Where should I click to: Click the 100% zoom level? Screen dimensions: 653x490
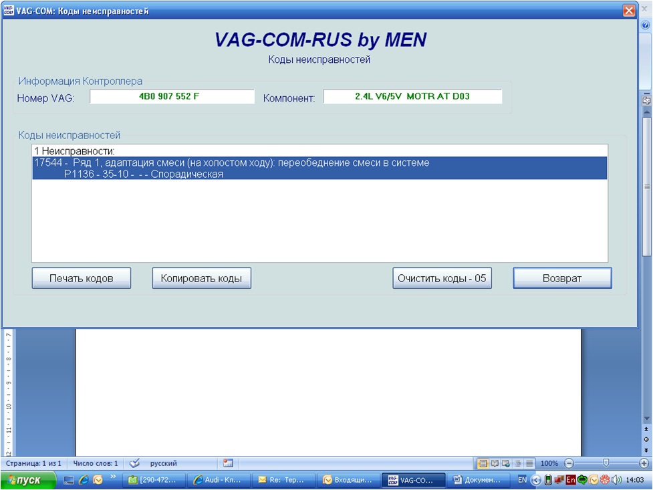(x=549, y=463)
